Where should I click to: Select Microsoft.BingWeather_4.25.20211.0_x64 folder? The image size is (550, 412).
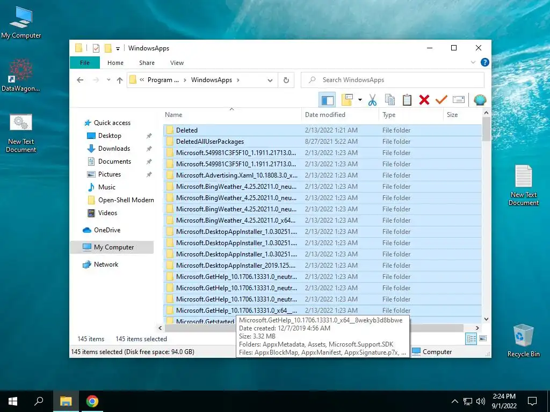click(x=322, y=220)
